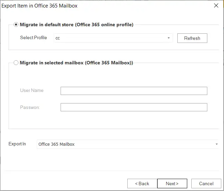Cancel the export dialog
Screen dimensions: 224x191
(206, 184)
